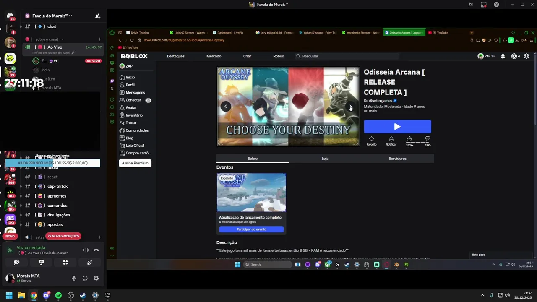
Task: Open Discord inbox icon in title bar
Action: (x=484, y=4)
